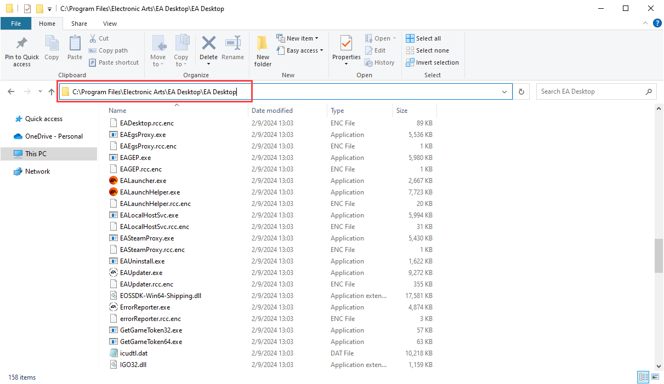Expand the address bar history dropdown
The image size is (664, 384).
coord(504,92)
